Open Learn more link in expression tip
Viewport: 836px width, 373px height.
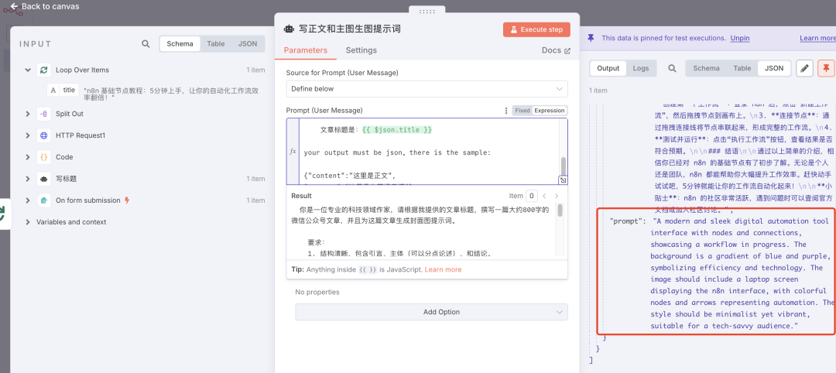click(x=443, y=269)
